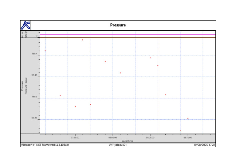Click the Microsoft .NET Framework 4.8.4084.0 footer text
The height and width of the screenshot is (167, 236).
pos(45,145)
